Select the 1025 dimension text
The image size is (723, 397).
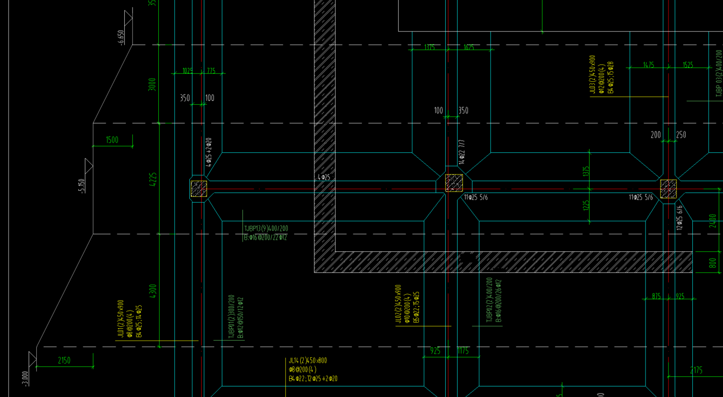tap(188, 71)
